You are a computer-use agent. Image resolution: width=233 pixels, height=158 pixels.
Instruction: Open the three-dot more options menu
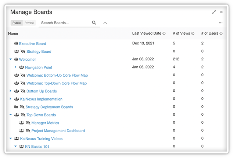pos(221,23)
